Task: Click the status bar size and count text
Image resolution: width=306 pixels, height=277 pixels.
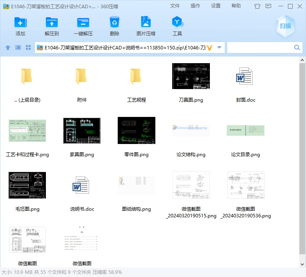Action: click(62, 272)
